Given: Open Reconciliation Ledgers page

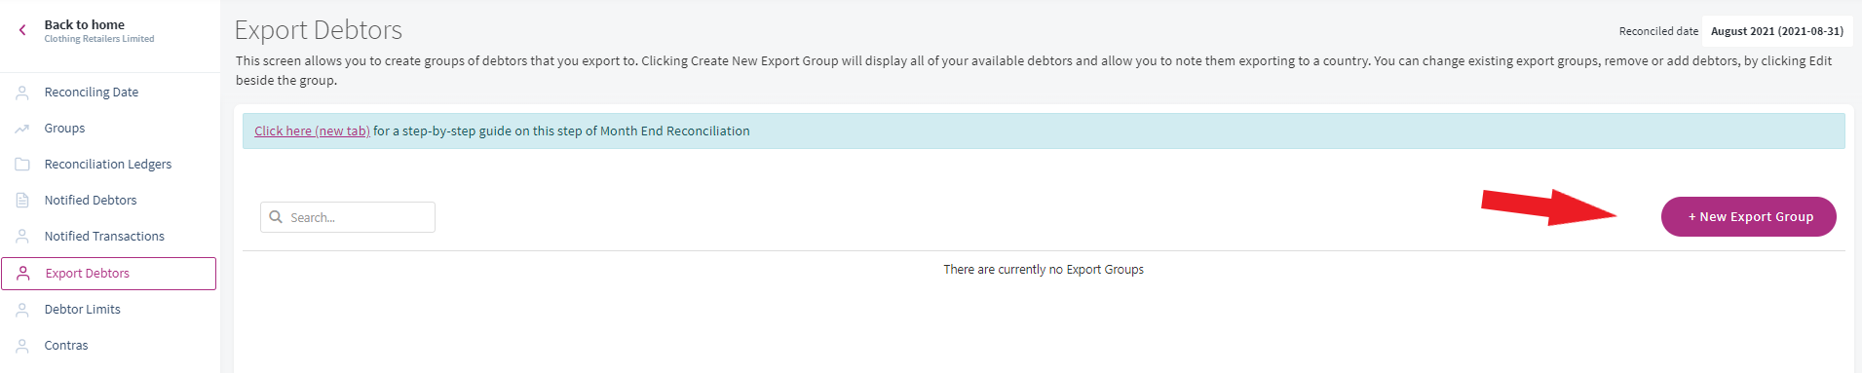Looking at the screenshot, I should click(109, 165).
